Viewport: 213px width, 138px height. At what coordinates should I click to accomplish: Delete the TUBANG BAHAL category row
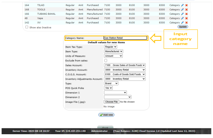click(x=186, y=14)
